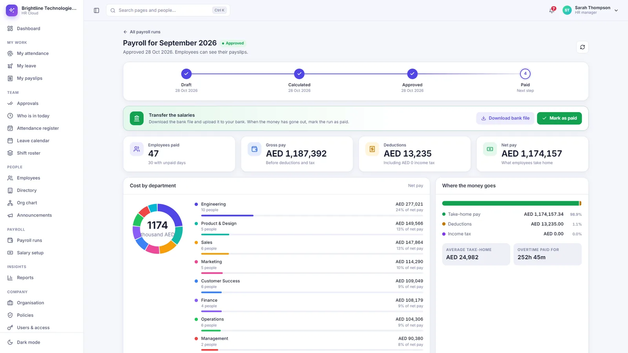Screen dimensions: 628x353
Task: Click the Employees paid people icon
Action: pyautogui.click(x=137, y=149)
